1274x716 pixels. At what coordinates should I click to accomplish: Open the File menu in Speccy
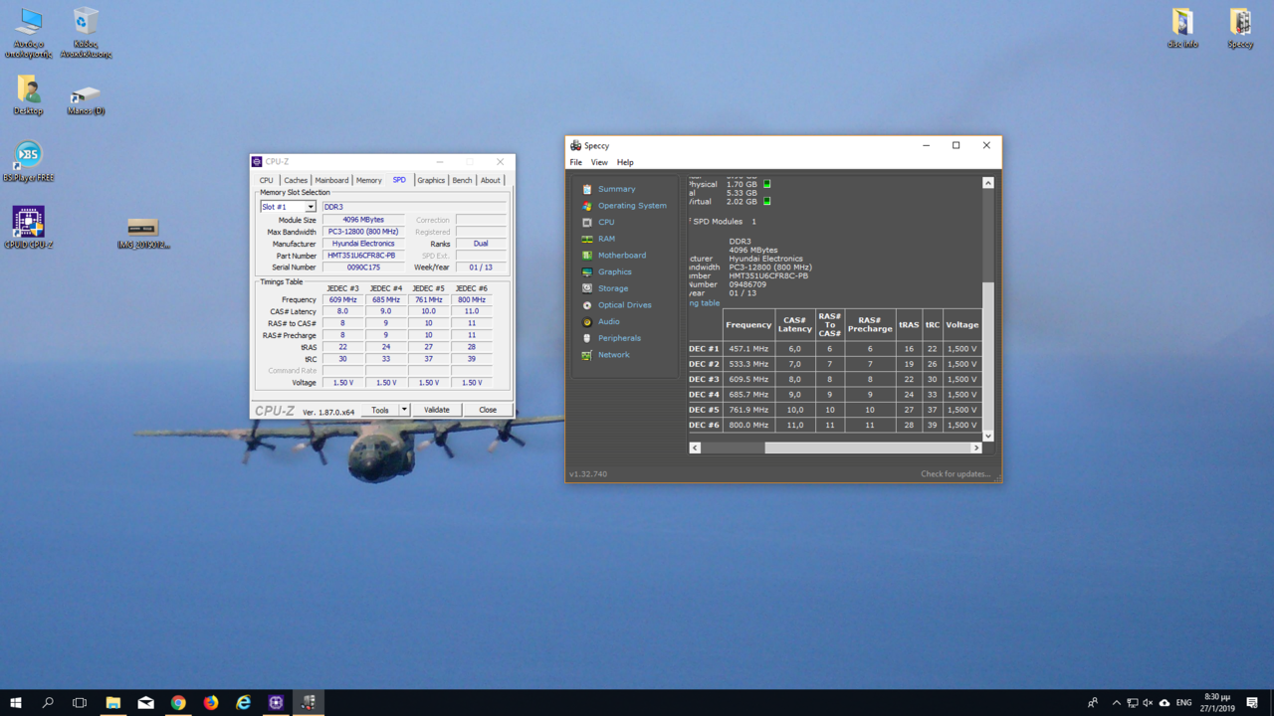pyautogui.click(x=575, y=162)
